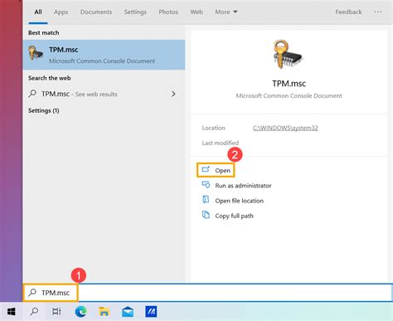Viewport: 393px width, 321px height.
Task: Open the C:\WINDOWS\system32 location link
Action: pos(285,128)
